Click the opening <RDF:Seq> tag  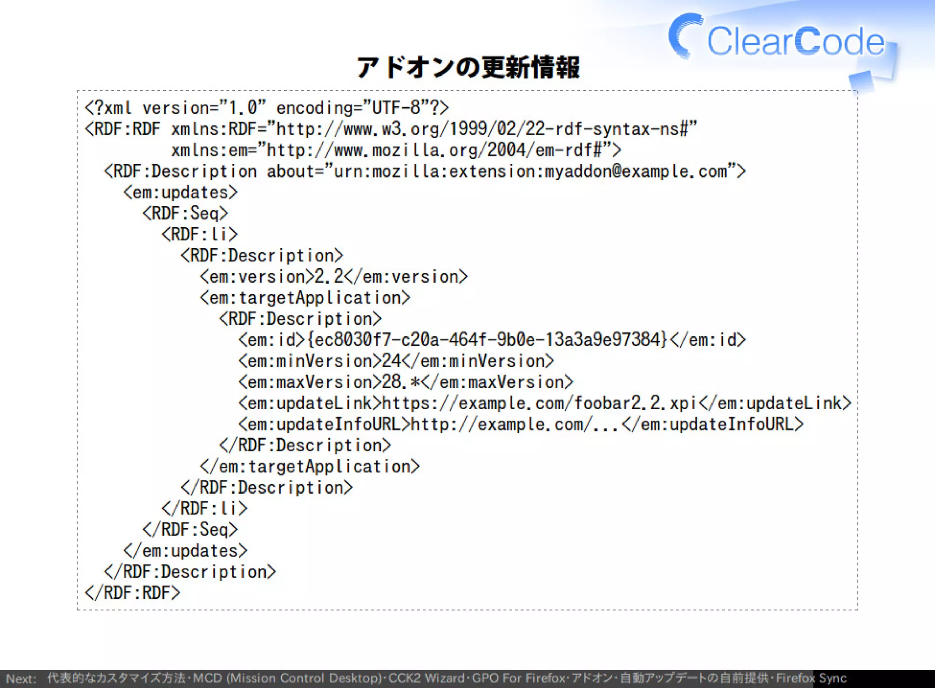coord(185,213)
